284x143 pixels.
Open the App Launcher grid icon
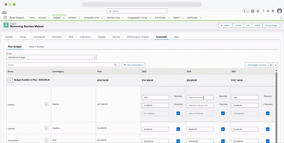(x=5, y=17)
